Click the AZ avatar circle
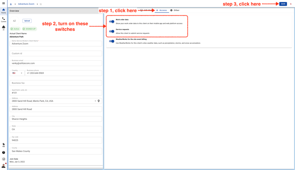Viewport: 295px width, 170px height. click(15, 21)
